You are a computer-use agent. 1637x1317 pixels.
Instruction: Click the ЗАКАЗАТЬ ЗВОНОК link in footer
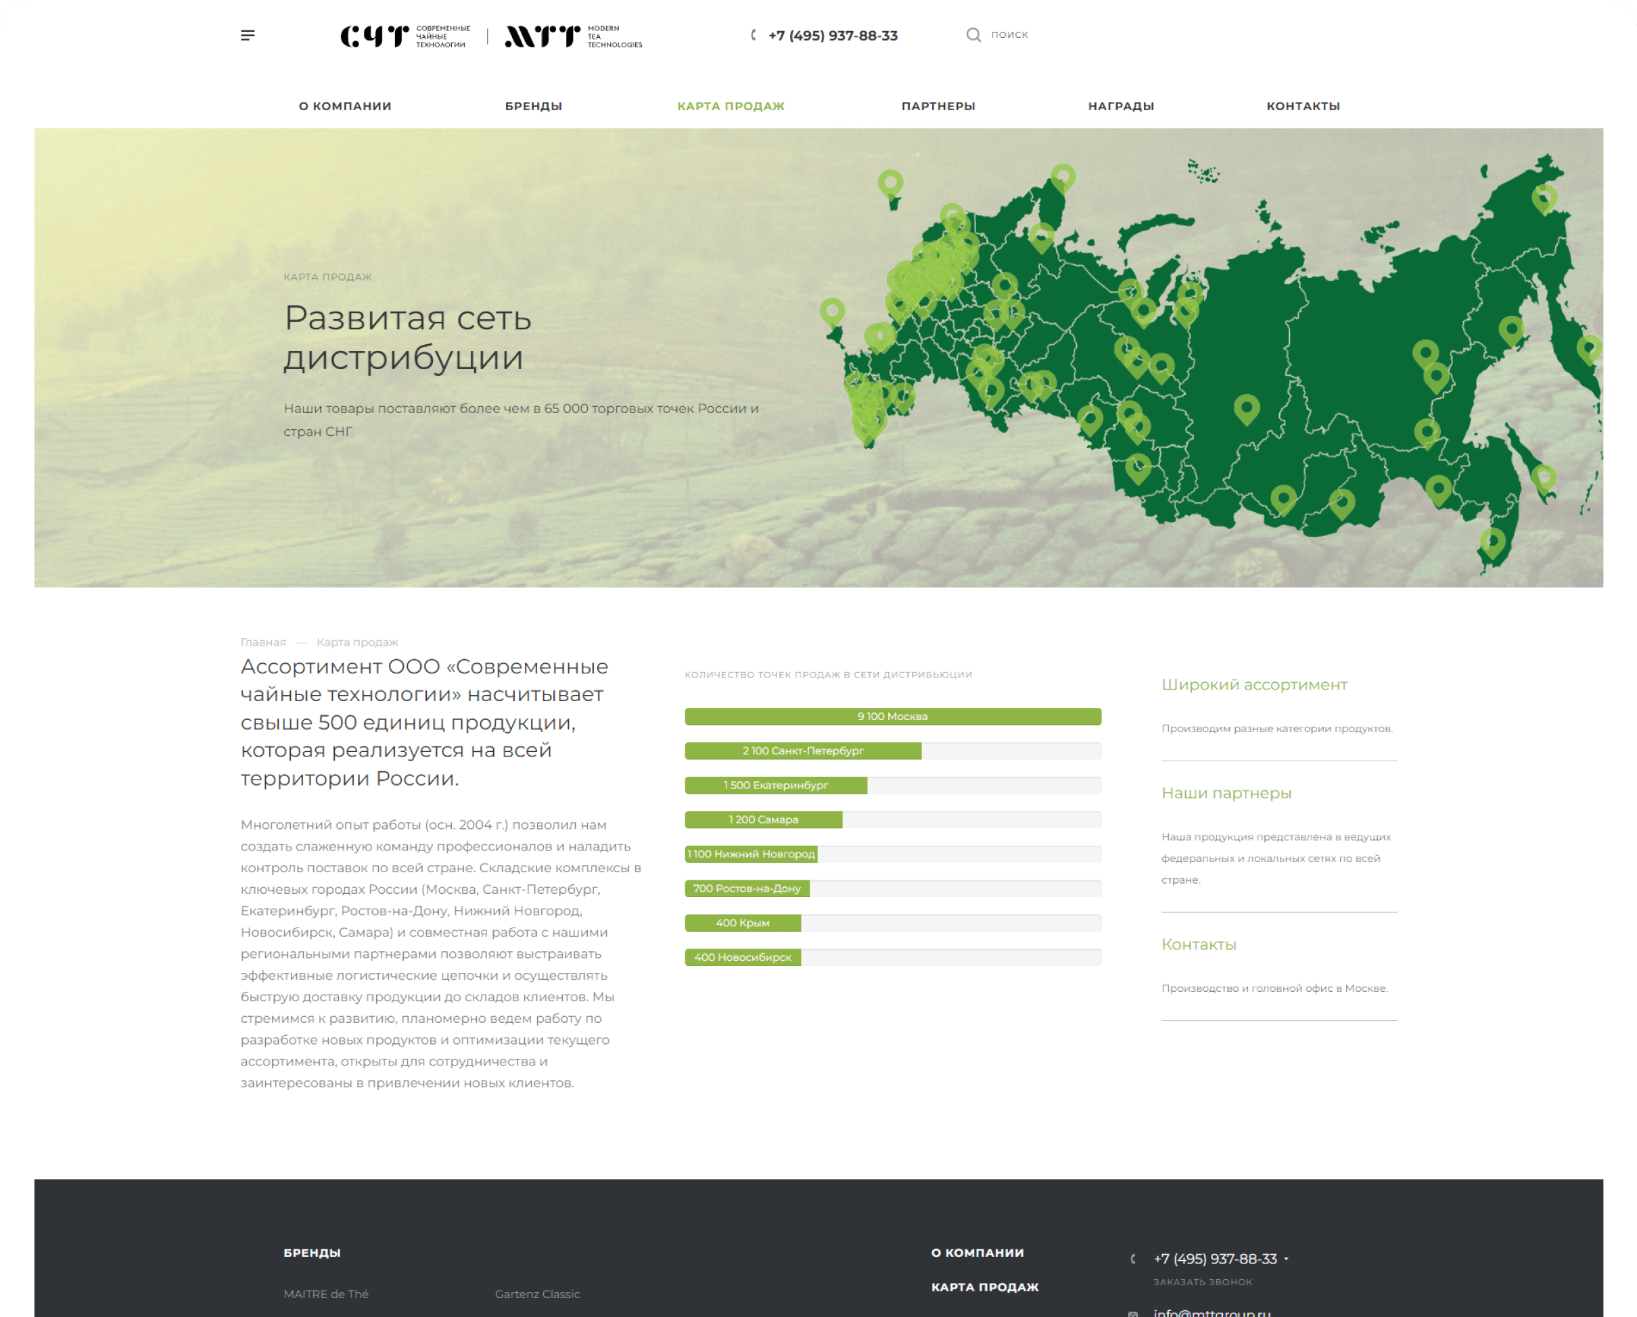(1203, 1282)
